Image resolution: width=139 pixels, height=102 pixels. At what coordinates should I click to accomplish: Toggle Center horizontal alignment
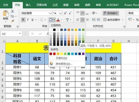point(82,20)
